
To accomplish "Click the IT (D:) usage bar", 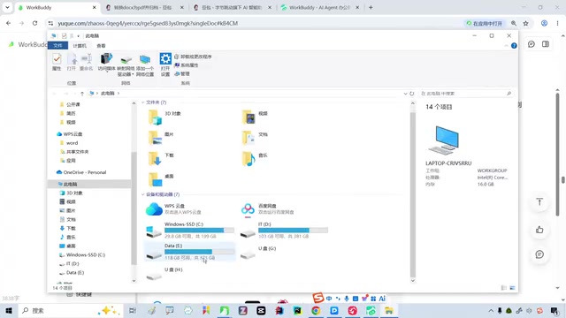I will click(293, 230).
